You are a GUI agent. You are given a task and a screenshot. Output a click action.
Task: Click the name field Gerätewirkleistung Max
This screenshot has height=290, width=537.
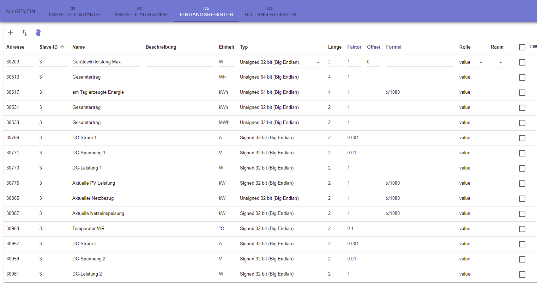click(106, 62)
